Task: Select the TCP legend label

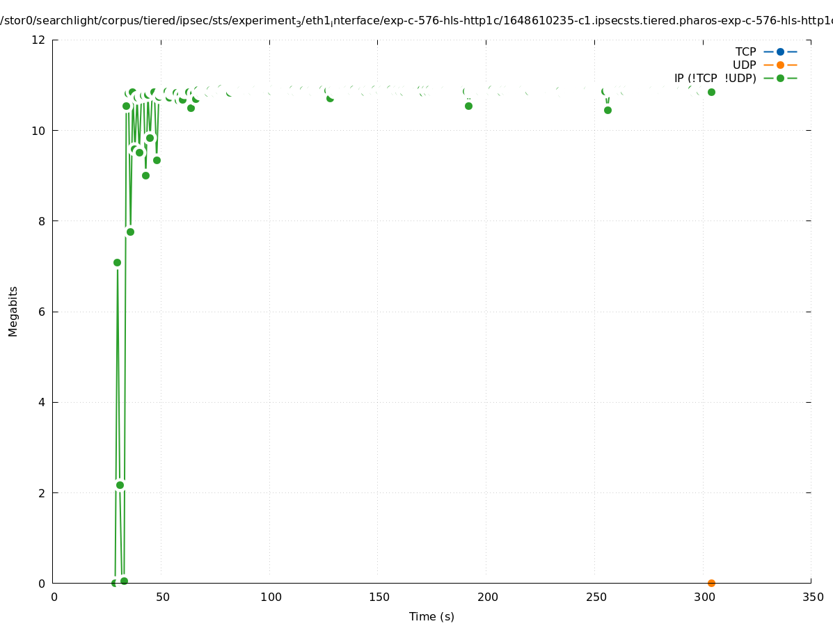Action: coord(745,51)
